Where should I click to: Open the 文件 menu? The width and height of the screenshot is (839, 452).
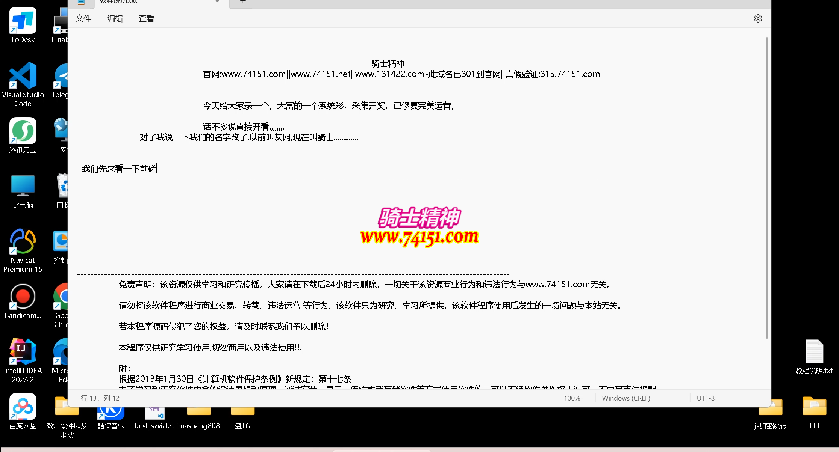(83, 18)
